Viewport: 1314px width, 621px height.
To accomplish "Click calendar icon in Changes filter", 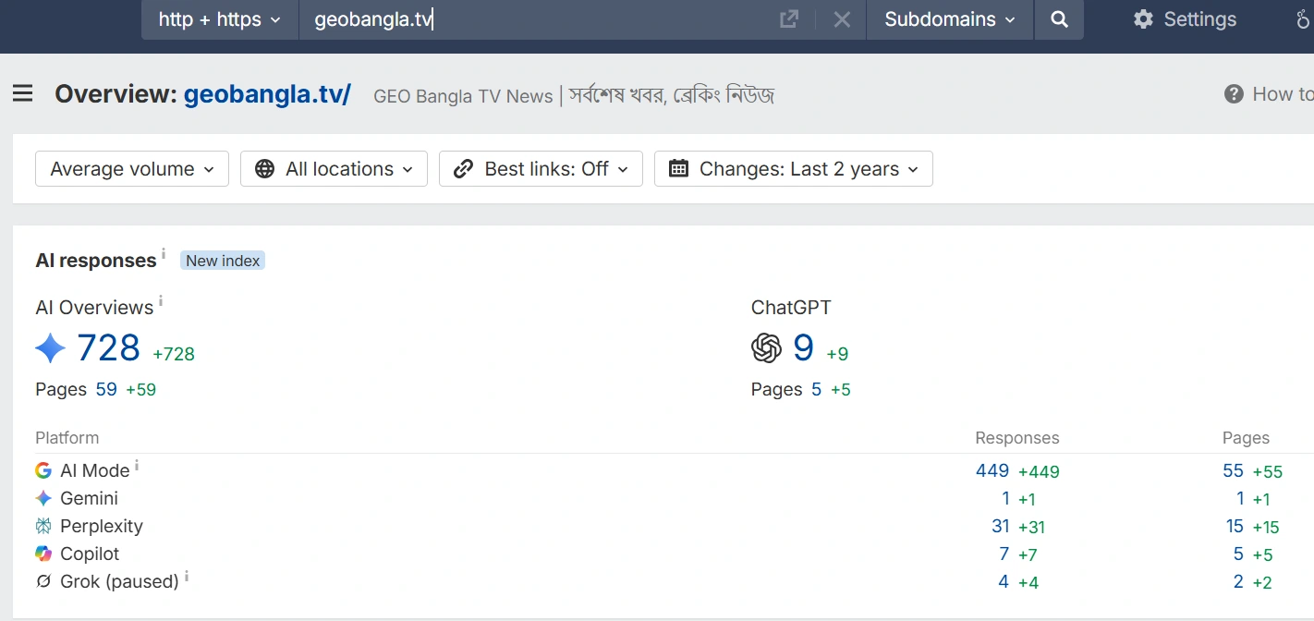I will 678,168.
